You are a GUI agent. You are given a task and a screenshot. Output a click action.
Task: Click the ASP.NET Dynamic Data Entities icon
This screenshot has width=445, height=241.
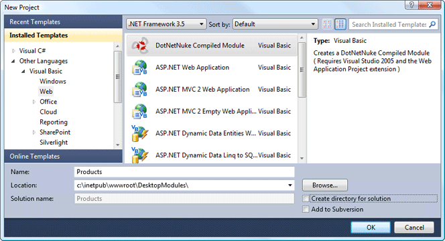(139, 133)
